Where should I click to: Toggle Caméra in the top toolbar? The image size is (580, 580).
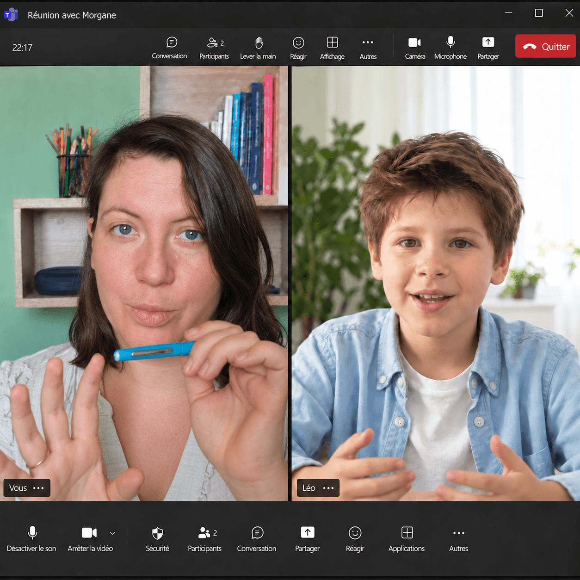(415, 48)
